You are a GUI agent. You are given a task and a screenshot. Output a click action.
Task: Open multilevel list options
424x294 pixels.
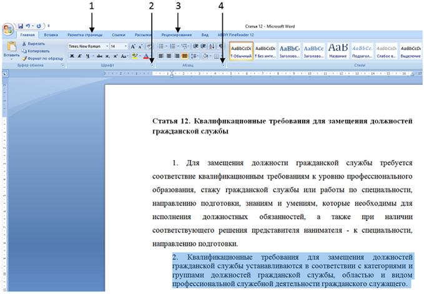pos(185,46)
